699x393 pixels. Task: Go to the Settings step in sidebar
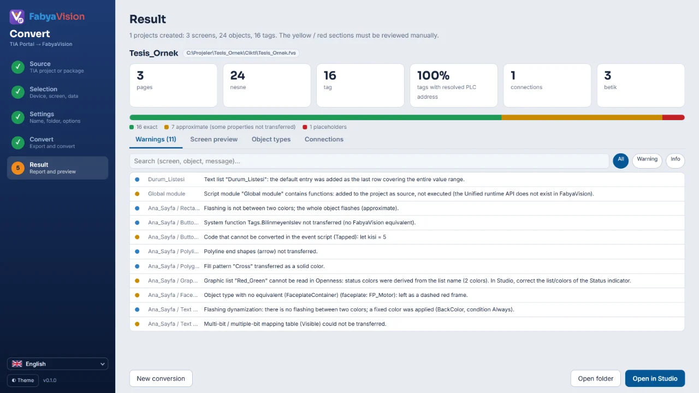pos(57,117)
